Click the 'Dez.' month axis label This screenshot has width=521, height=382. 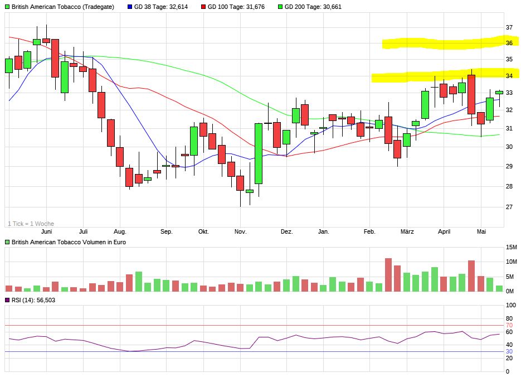point(287,232)
